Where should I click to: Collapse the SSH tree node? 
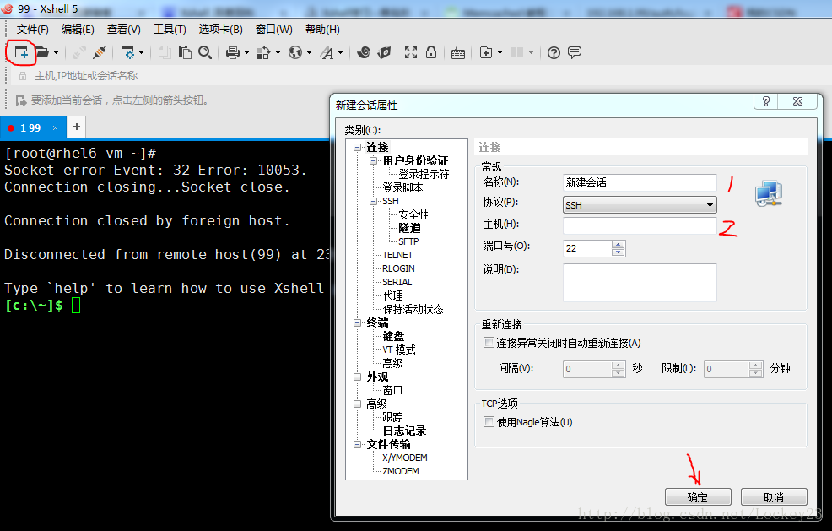[x=374, y=201]
